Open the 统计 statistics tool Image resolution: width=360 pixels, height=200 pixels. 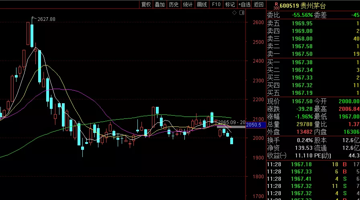point(188,4)
